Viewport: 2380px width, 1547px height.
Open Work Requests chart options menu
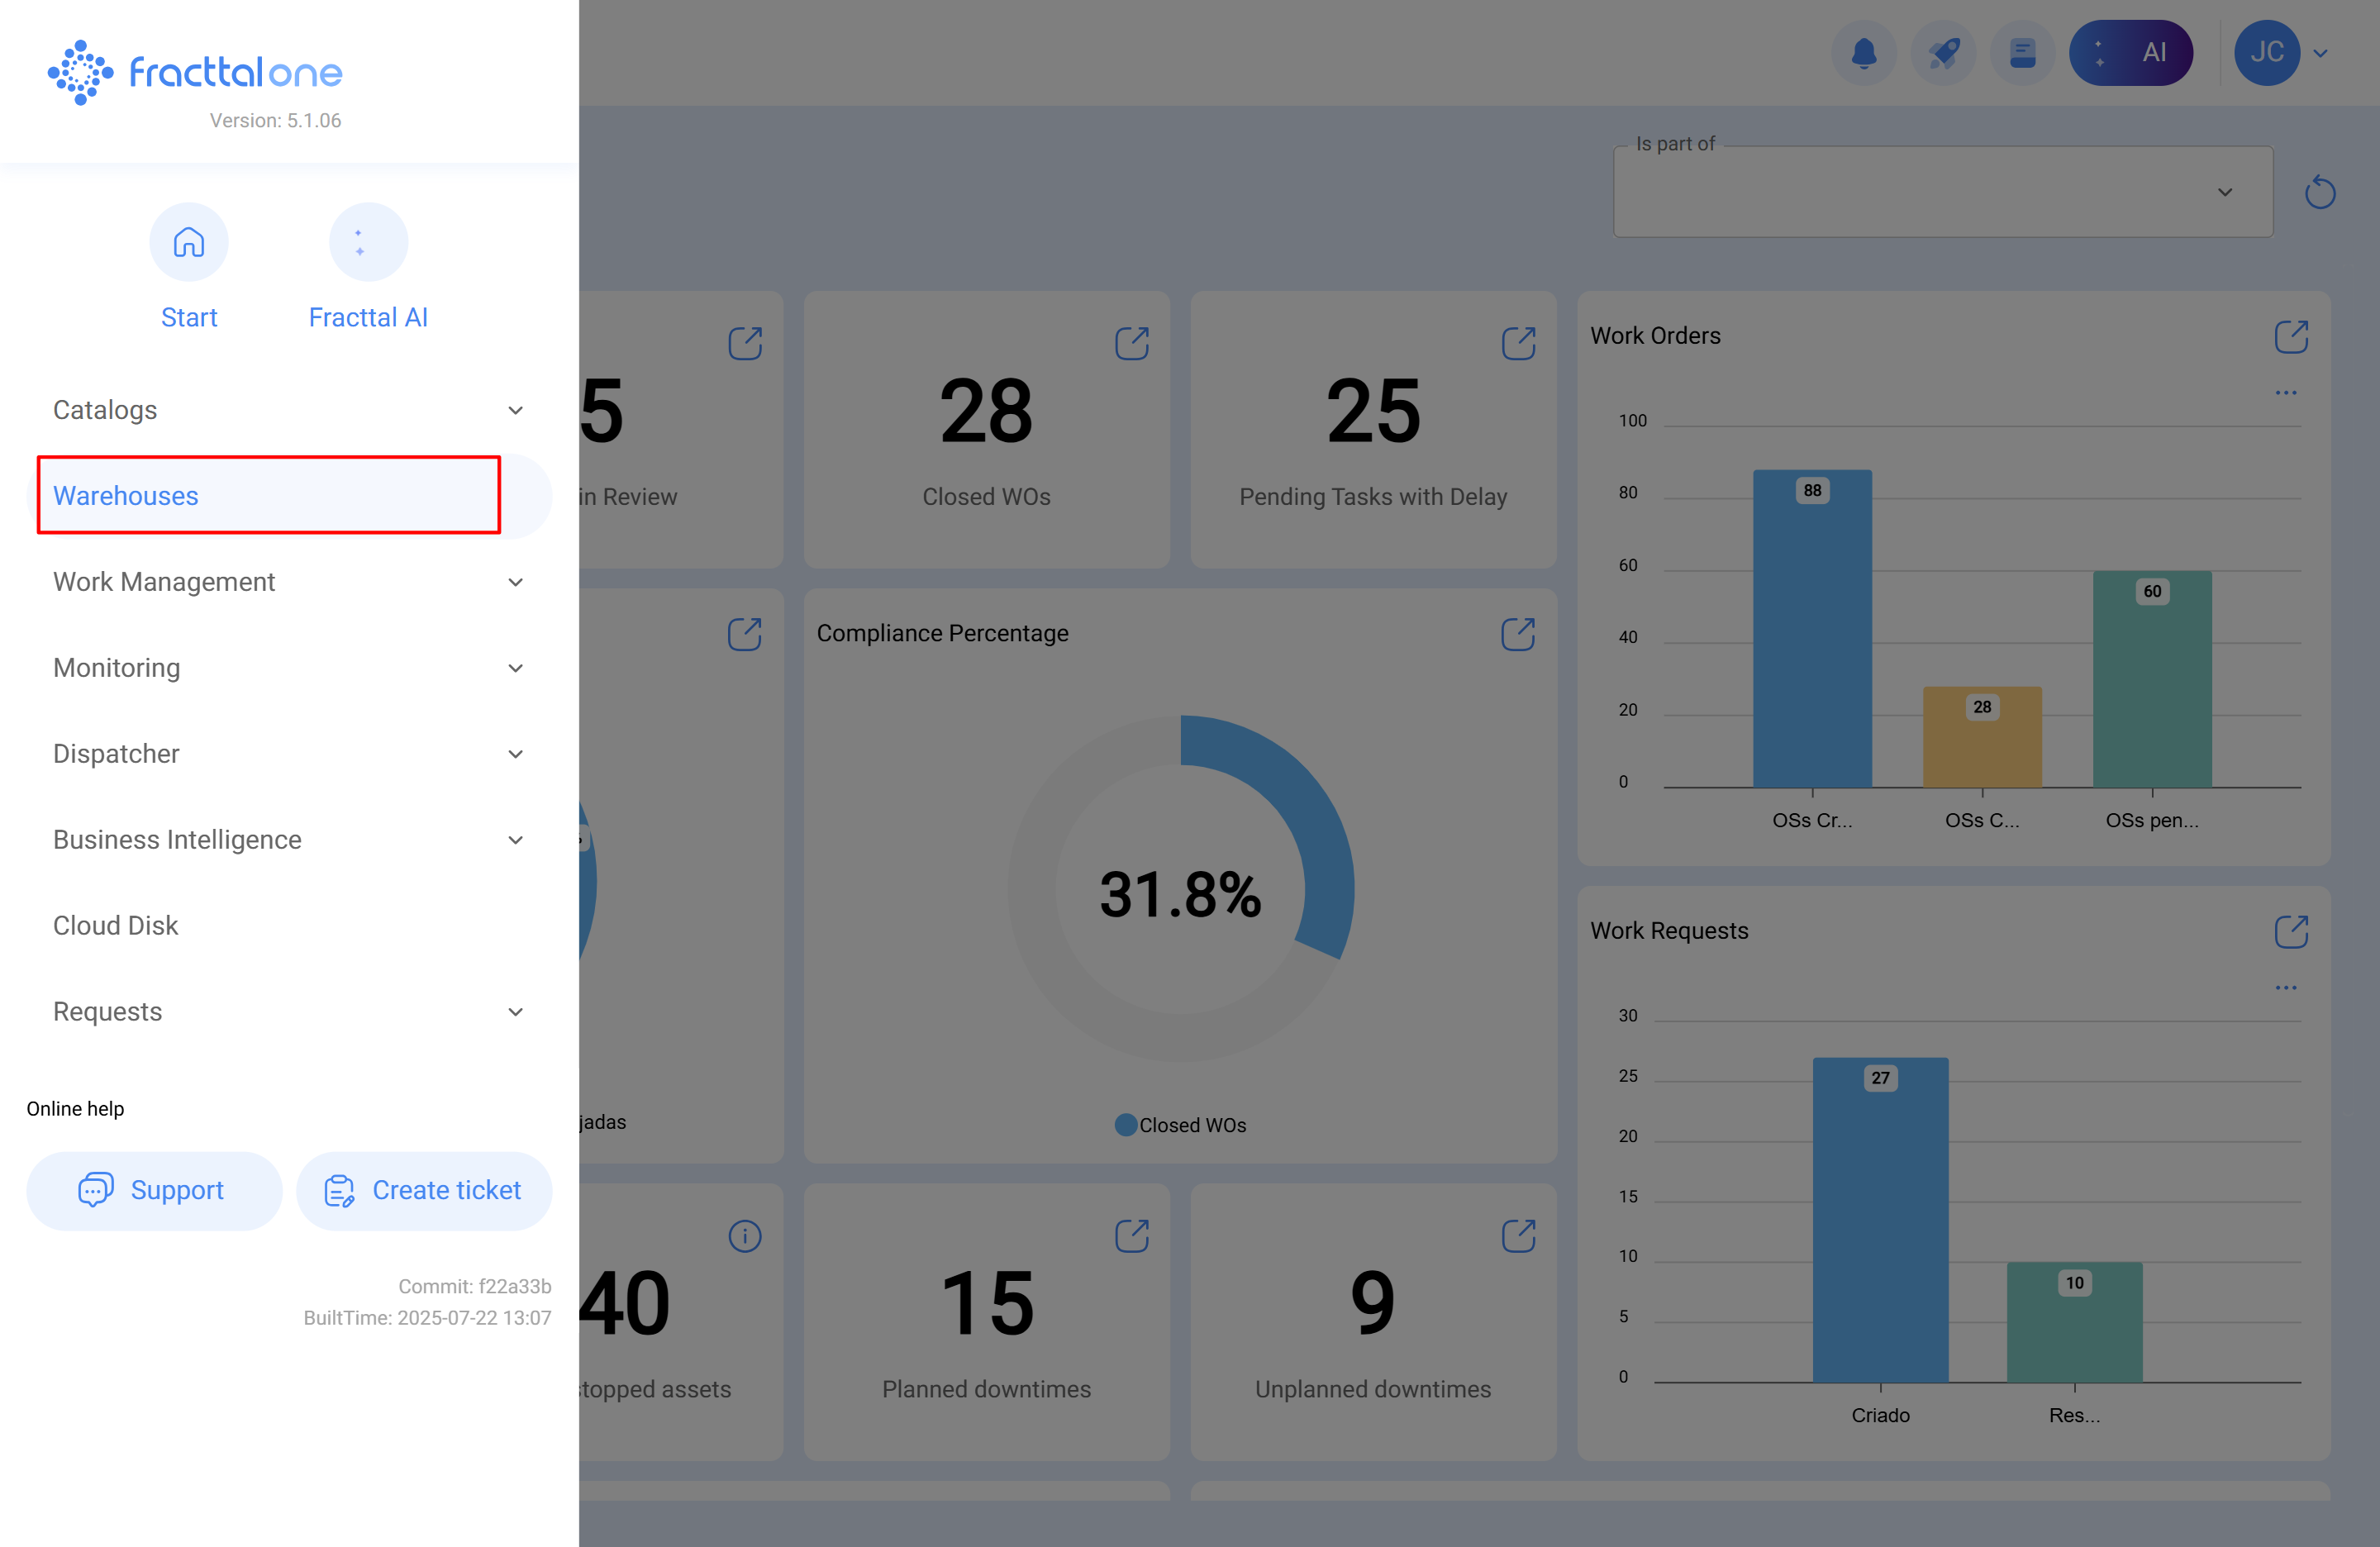[x=2286, y=987]
